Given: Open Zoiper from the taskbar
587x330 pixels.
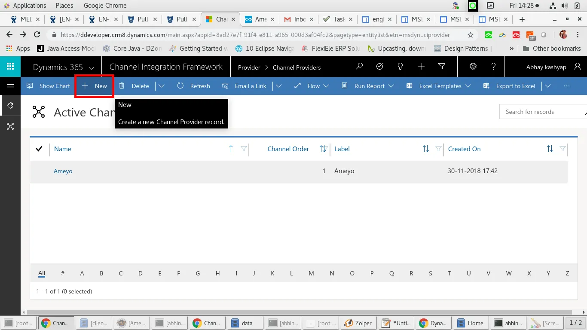Looking at the screenshot, I should click(x=358, y=323).
